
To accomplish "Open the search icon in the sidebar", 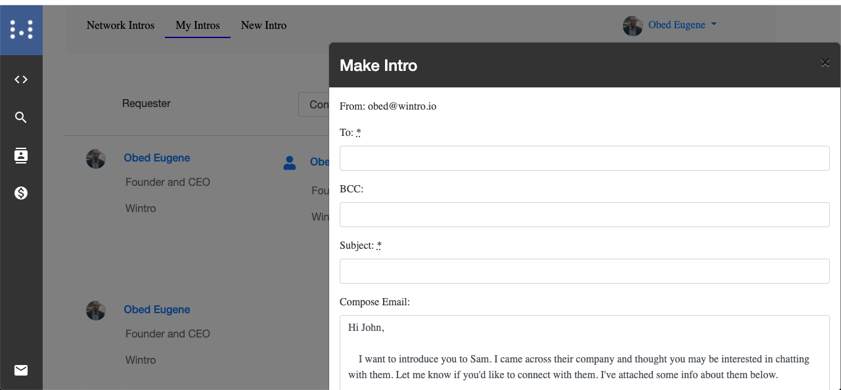I will pos(21,118).
